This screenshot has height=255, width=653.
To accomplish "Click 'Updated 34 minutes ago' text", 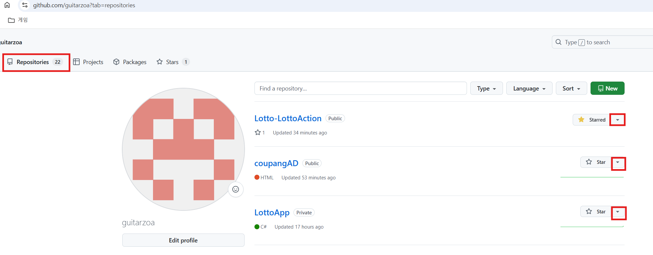I will click(x=300, y=132).
